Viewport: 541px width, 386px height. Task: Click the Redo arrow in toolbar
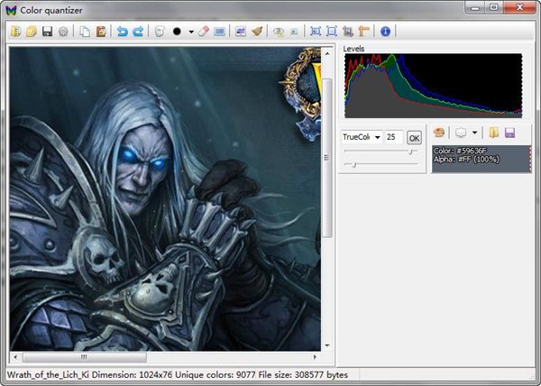pyautogui.click(x=138, y=31)
